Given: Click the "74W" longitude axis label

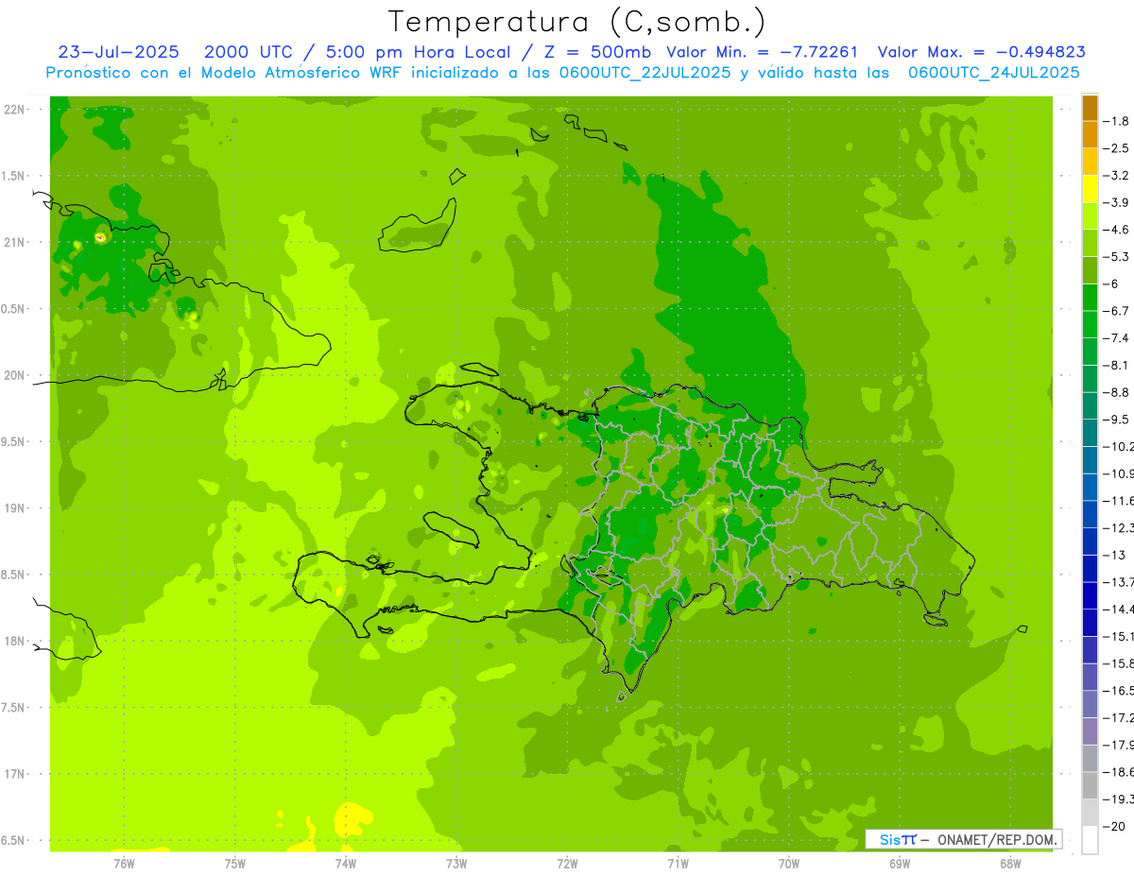Looking at the screenshot, I should pos(346,863).
